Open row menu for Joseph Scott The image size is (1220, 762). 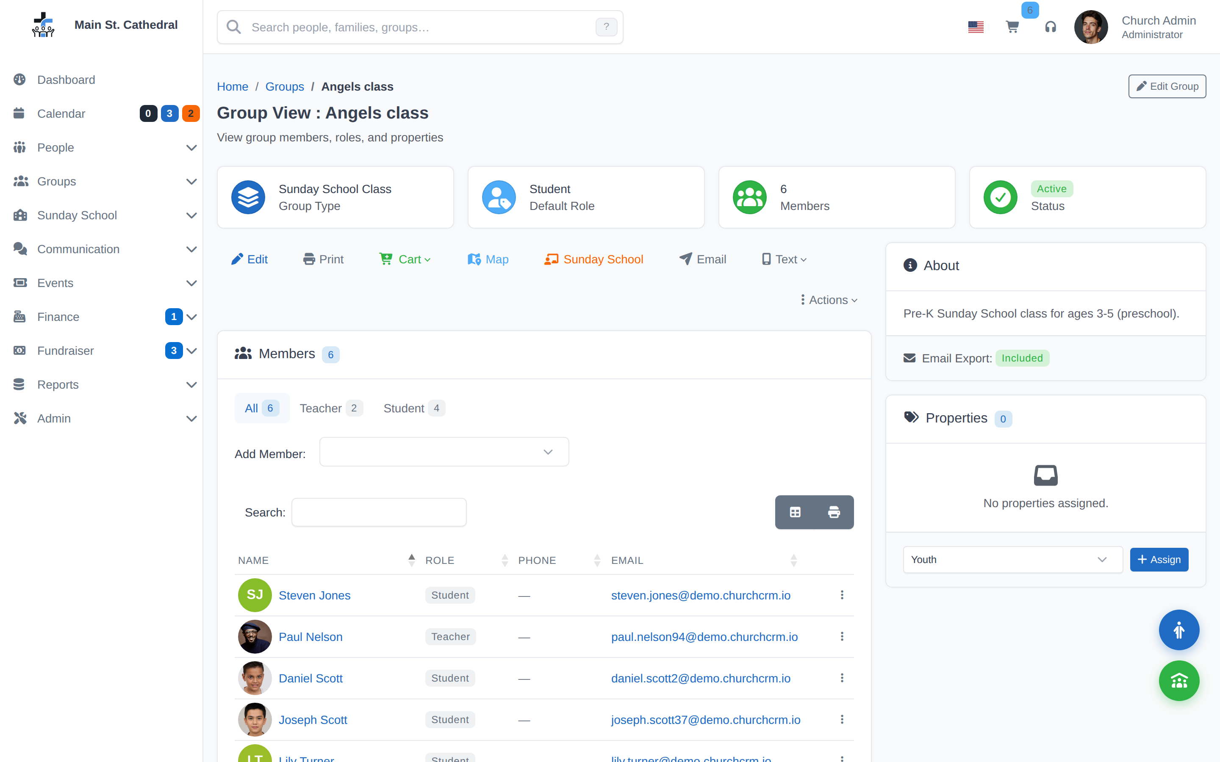pyautogui.click(x=842, y=719)
